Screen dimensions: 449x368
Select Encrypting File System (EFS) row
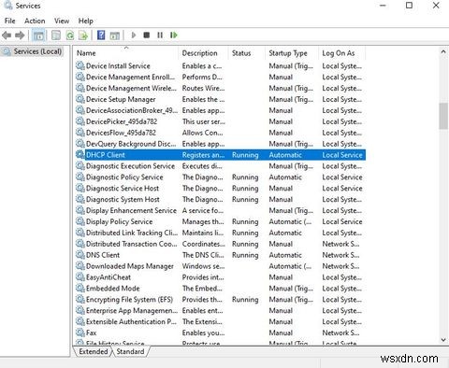220,299
